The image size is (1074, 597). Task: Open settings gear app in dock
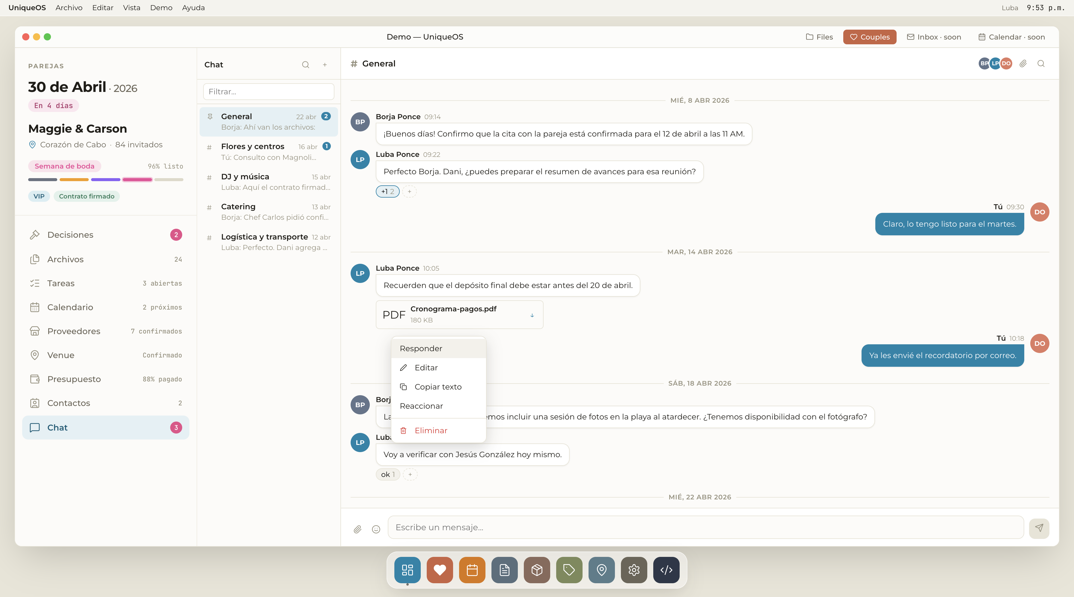coord(634,570)
